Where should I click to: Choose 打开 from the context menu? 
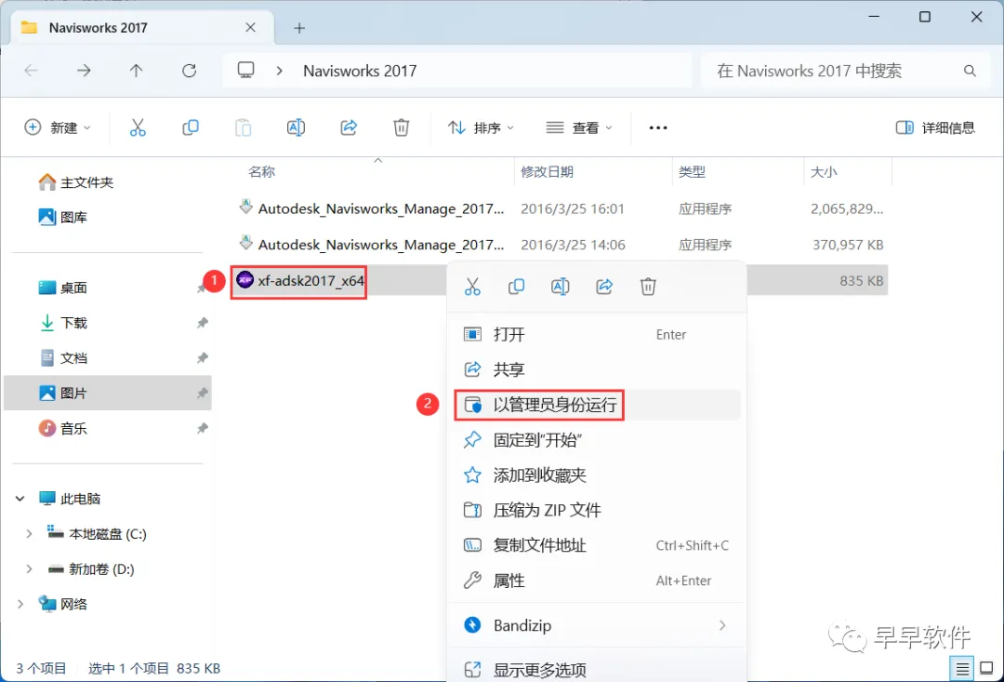pyautogui.click(x=597, y=335)
